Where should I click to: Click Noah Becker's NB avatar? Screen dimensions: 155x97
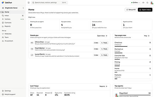[x=32, y=49]
